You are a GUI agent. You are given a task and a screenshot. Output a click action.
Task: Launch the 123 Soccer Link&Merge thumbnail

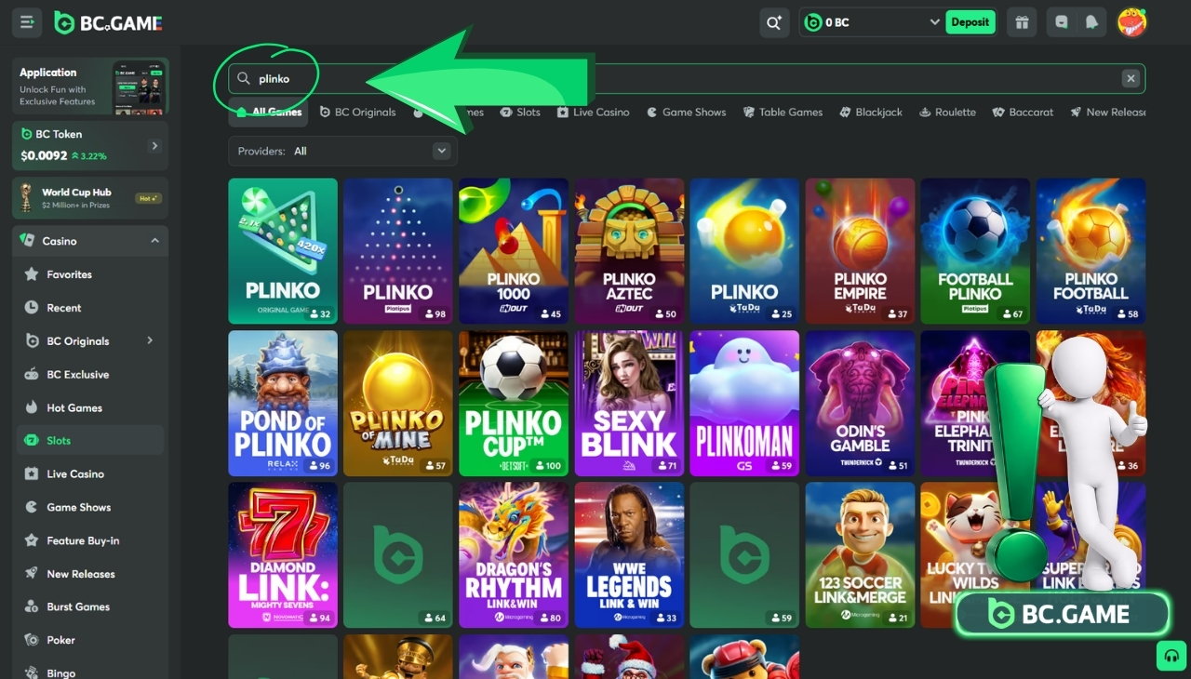pyautogui.click(x=861, y=555)
